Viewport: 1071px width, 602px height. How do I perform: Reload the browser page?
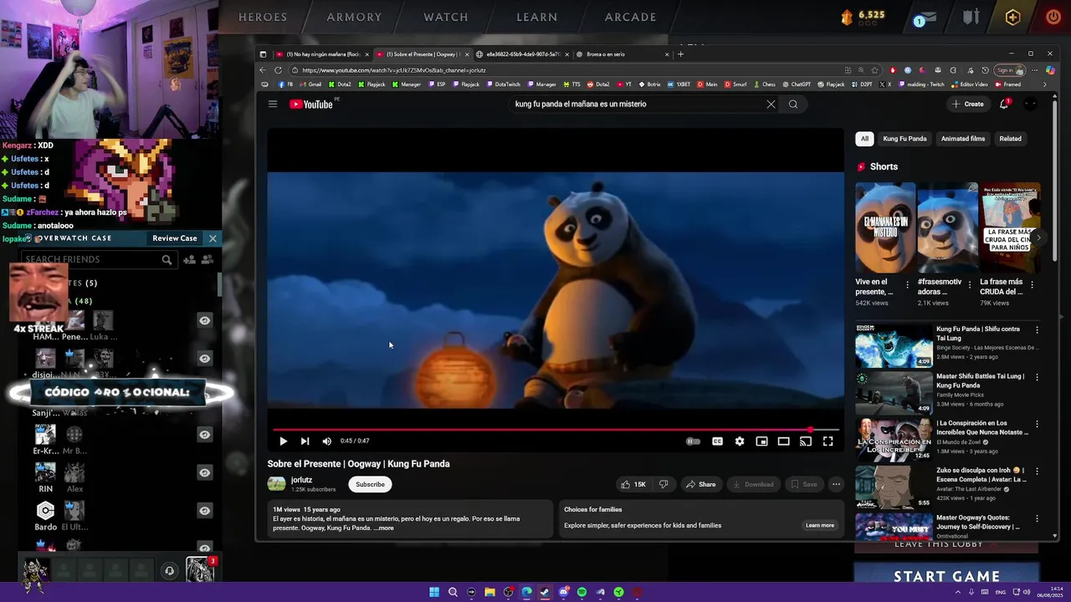[278, 70]
